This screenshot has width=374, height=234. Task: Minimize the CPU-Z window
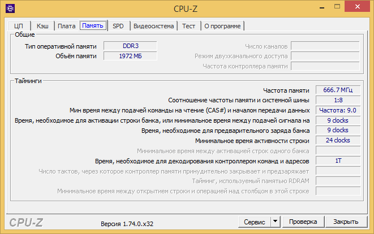322,7
